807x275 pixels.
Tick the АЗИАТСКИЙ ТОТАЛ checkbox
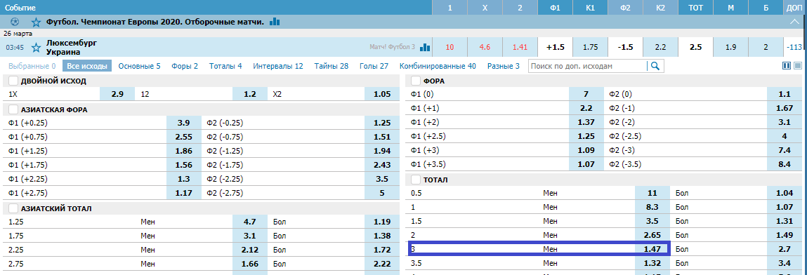pyautogui.click(x=13, y=208)
